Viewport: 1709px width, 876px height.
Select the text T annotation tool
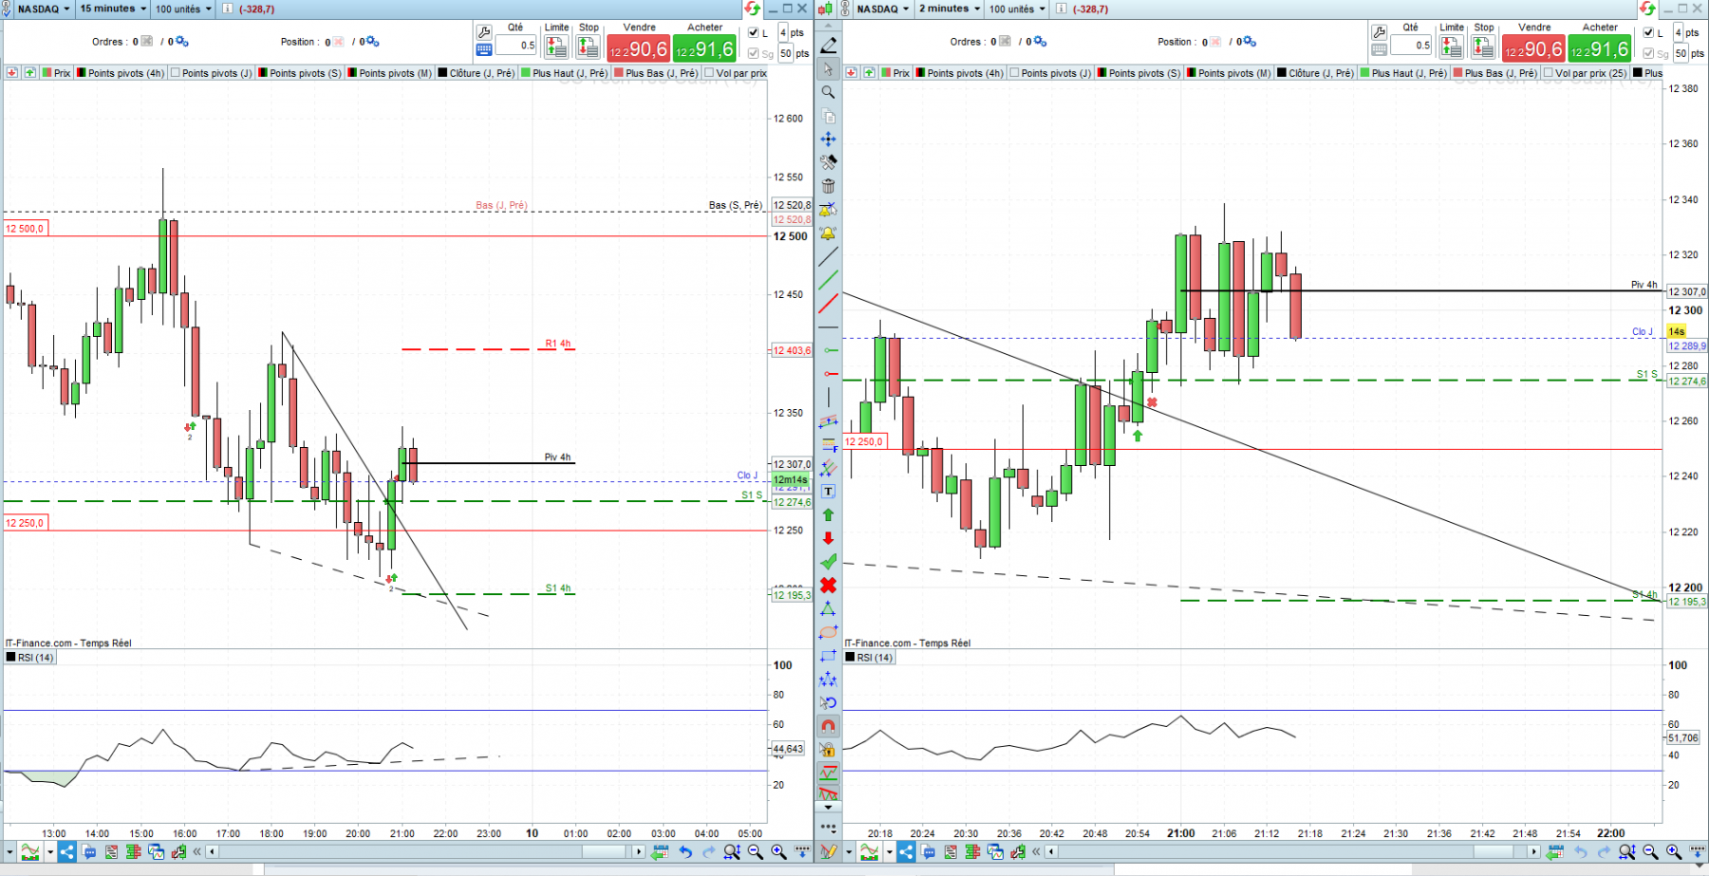(828, 492)
